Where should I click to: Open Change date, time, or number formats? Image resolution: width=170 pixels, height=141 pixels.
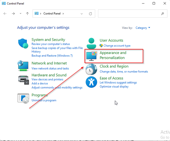(x=124, y=72)
